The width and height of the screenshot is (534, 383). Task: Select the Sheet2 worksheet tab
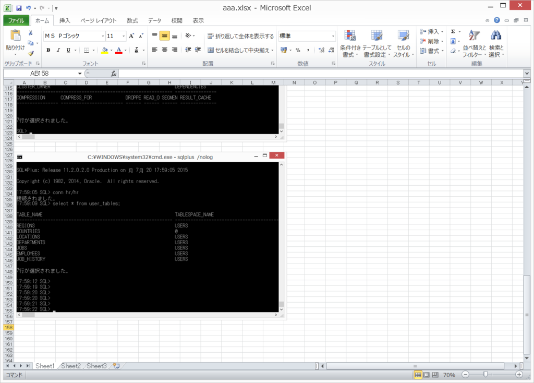71,366
